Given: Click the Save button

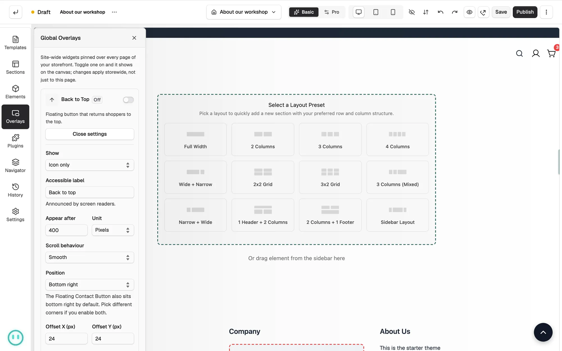Looking at the screenshot, I should click(x=501, y=12).
